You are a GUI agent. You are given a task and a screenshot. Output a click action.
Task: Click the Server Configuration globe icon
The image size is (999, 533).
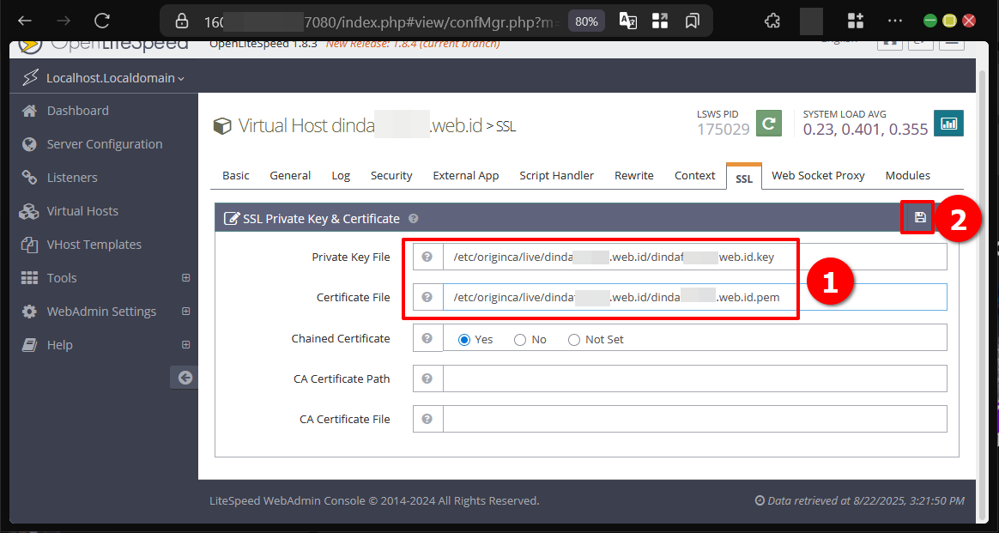click(x=29, y=144)
